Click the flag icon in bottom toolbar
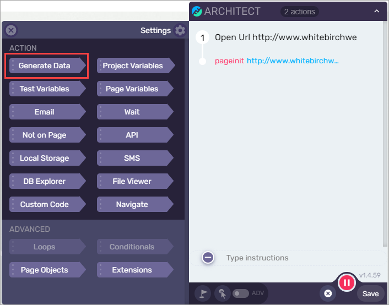 coord(203,293)
